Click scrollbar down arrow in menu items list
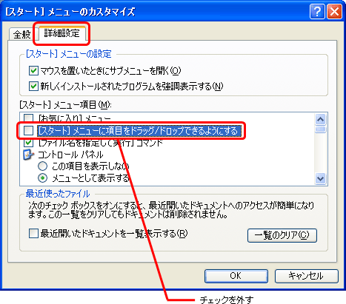The height and width of the screenshot is (304, 346). point(320,178)
